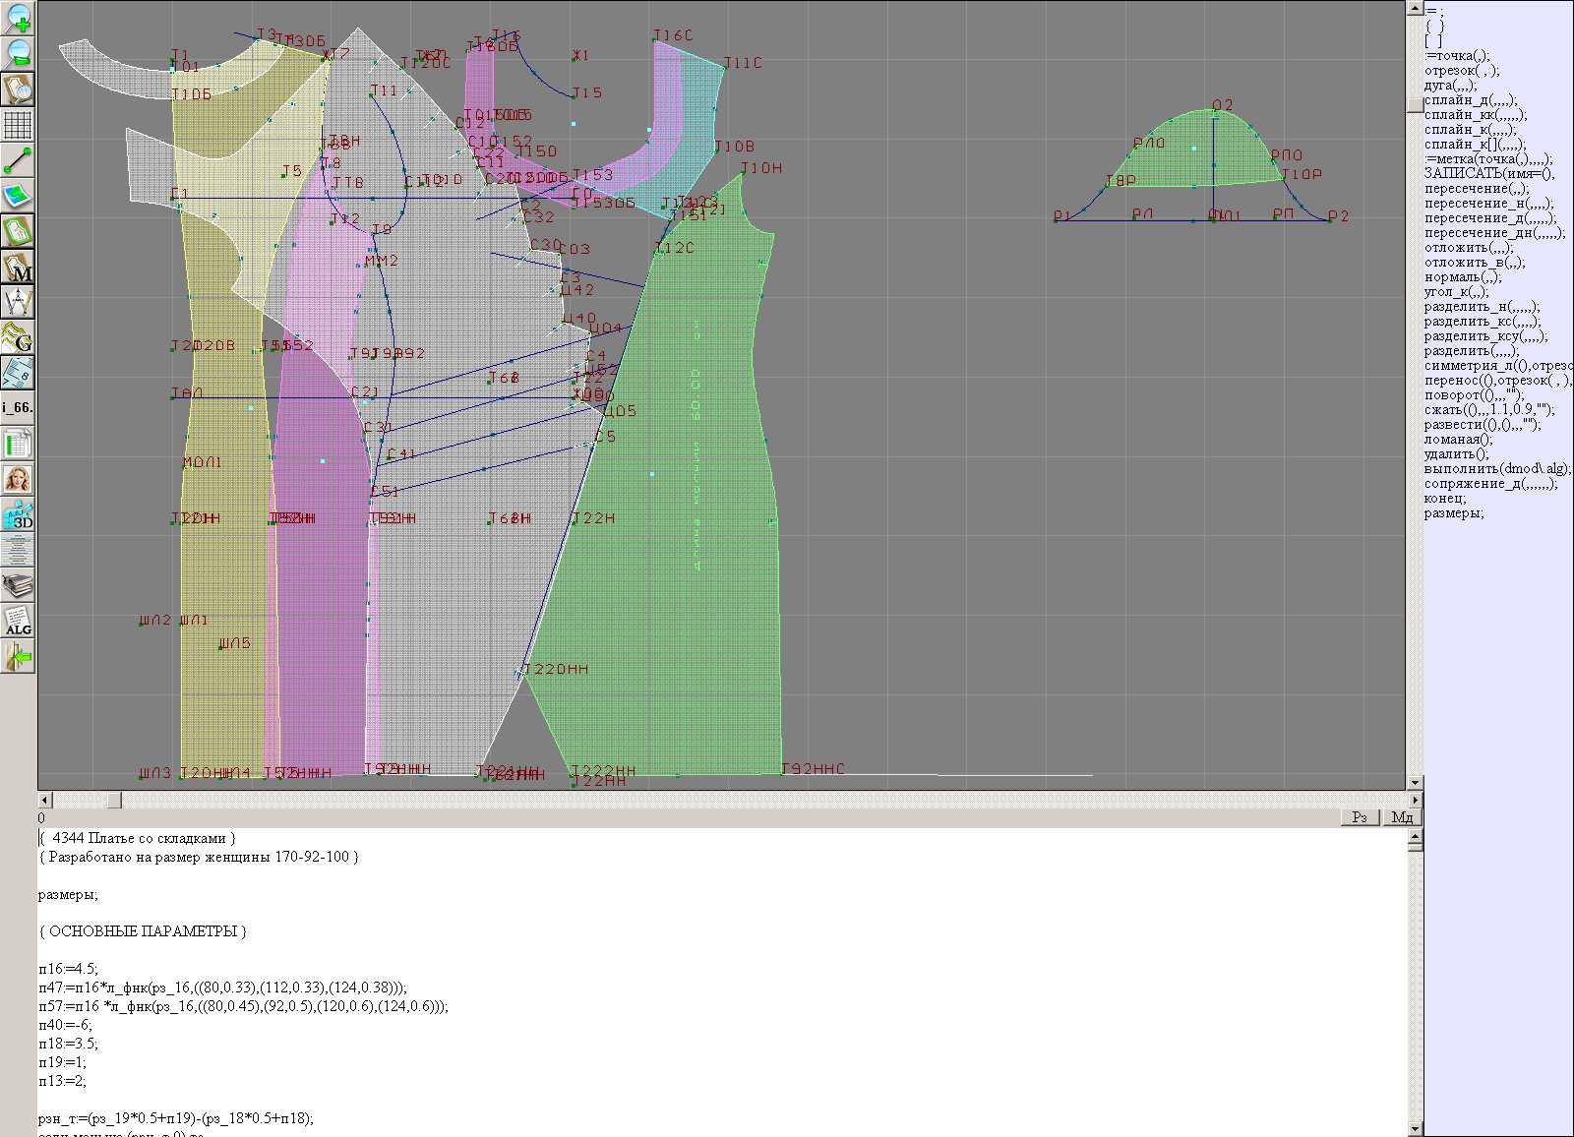Click the pattern with letter M icon
This screenshot has height=1137, width=1574.
click(x=18, y=268)
